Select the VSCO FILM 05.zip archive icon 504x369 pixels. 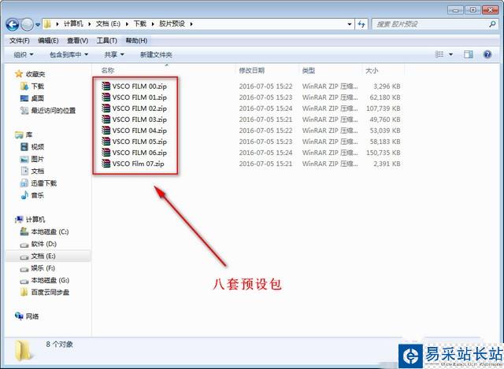pyautogui.click(x=106, y=142)
